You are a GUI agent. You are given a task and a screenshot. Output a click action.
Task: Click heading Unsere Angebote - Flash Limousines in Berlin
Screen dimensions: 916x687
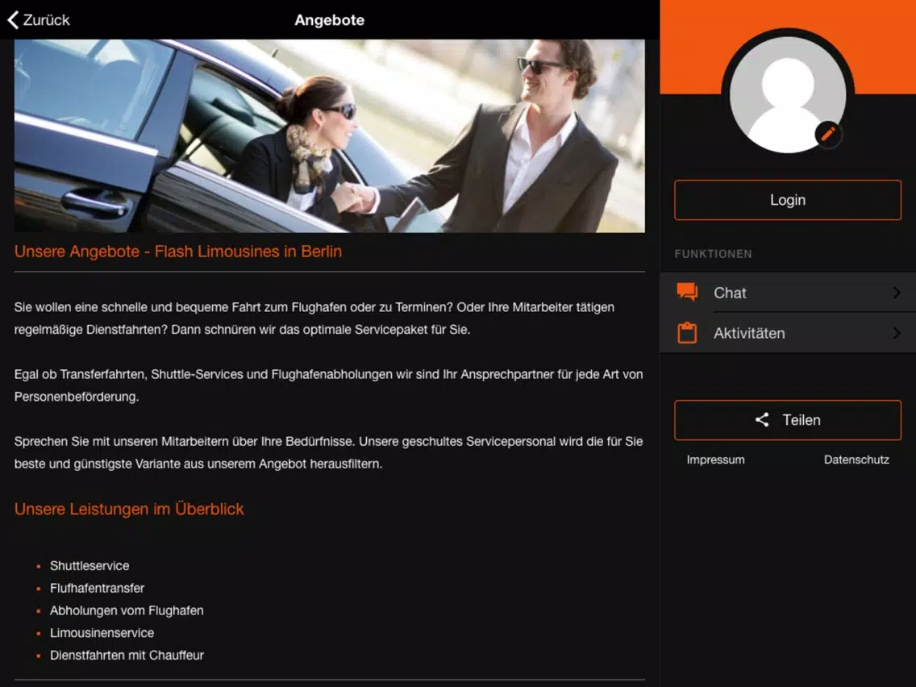pos(178,252)
